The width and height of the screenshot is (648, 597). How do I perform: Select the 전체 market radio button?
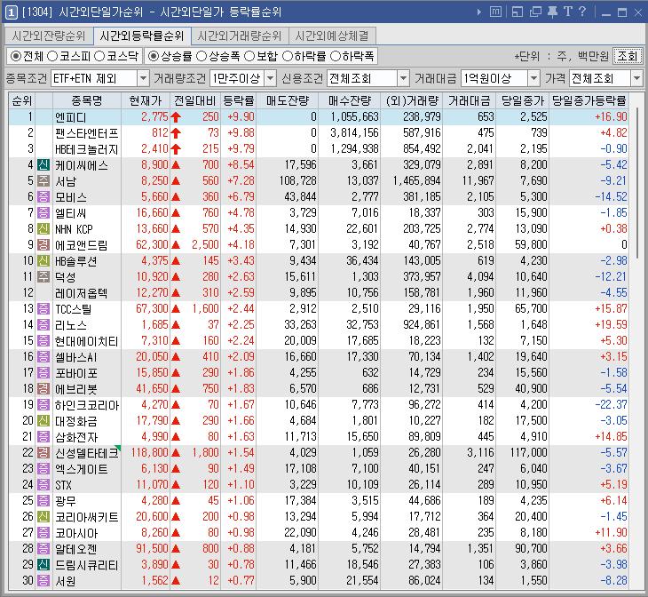[16, 56]
